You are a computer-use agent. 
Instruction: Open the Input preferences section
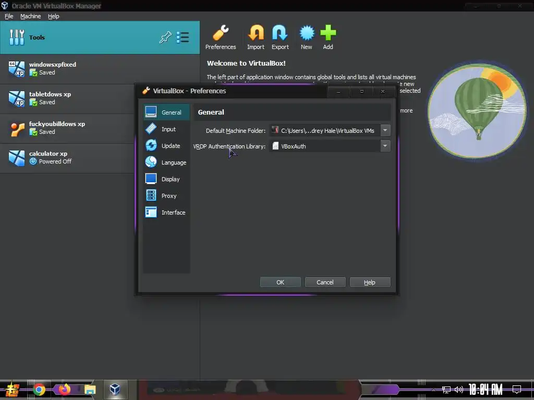pos(166,129)
